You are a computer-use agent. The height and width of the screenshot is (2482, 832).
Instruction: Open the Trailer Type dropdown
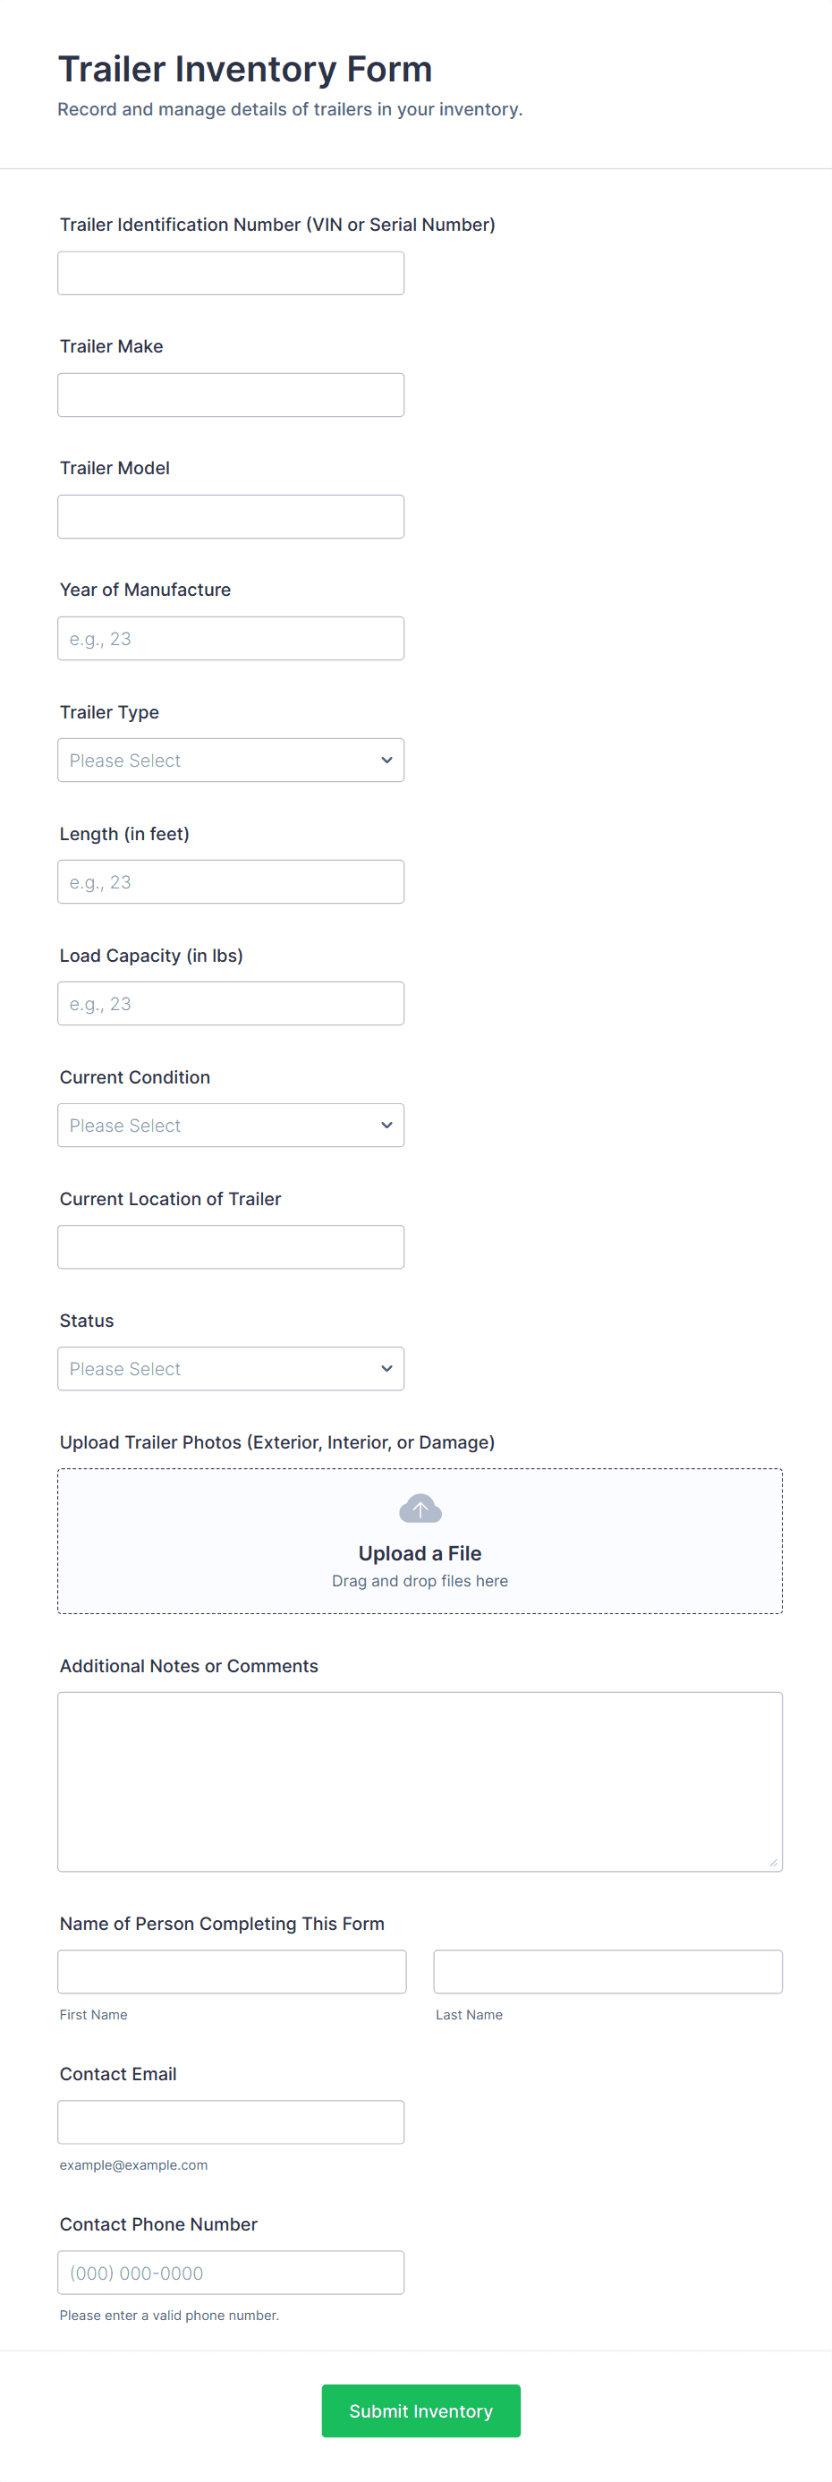pyautogui.click(x=230, y=761)
